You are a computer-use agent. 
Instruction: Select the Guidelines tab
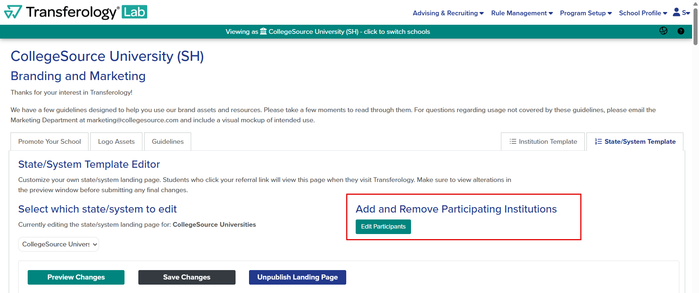167,142
